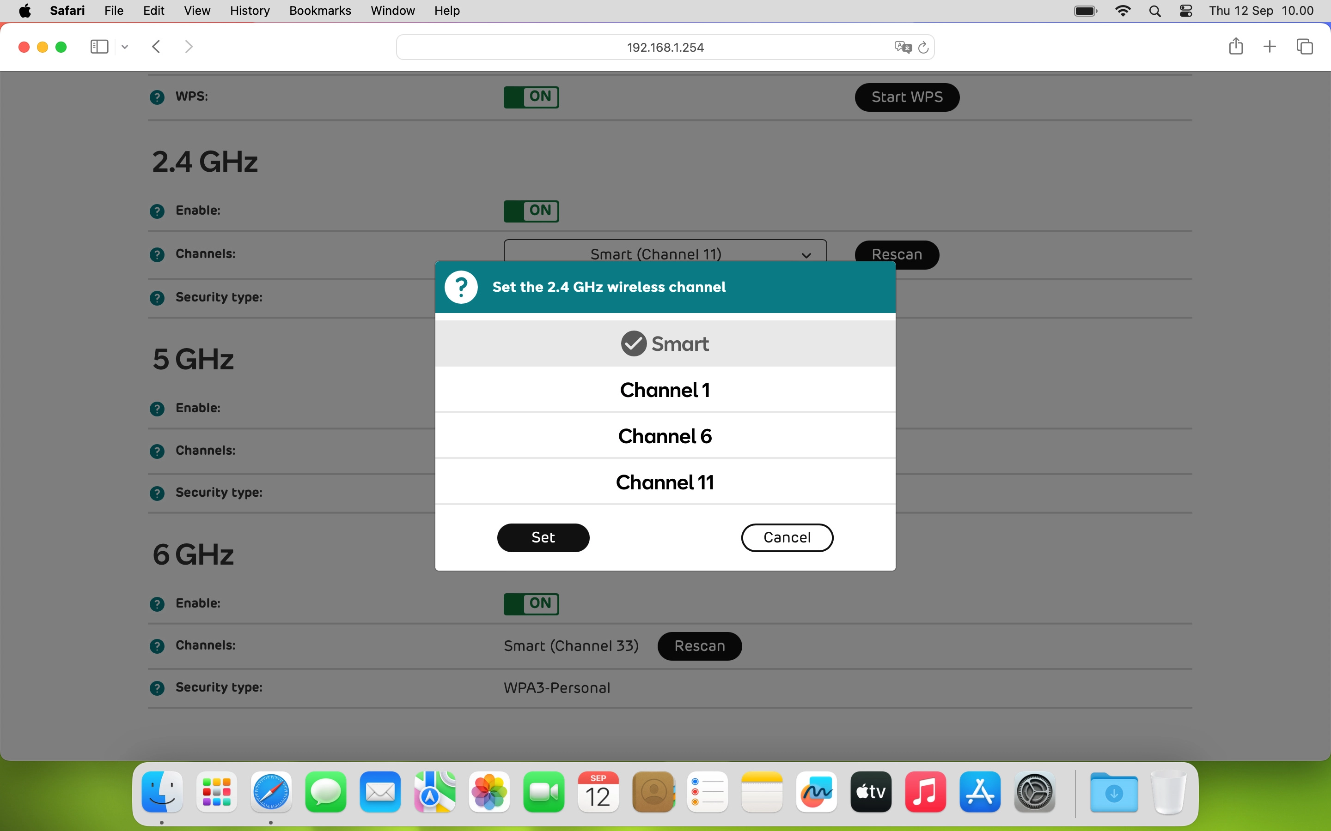Viewport: 1331px width, 831px height.
Task: Open a new Safari tab
Action: click(1270, 47)
